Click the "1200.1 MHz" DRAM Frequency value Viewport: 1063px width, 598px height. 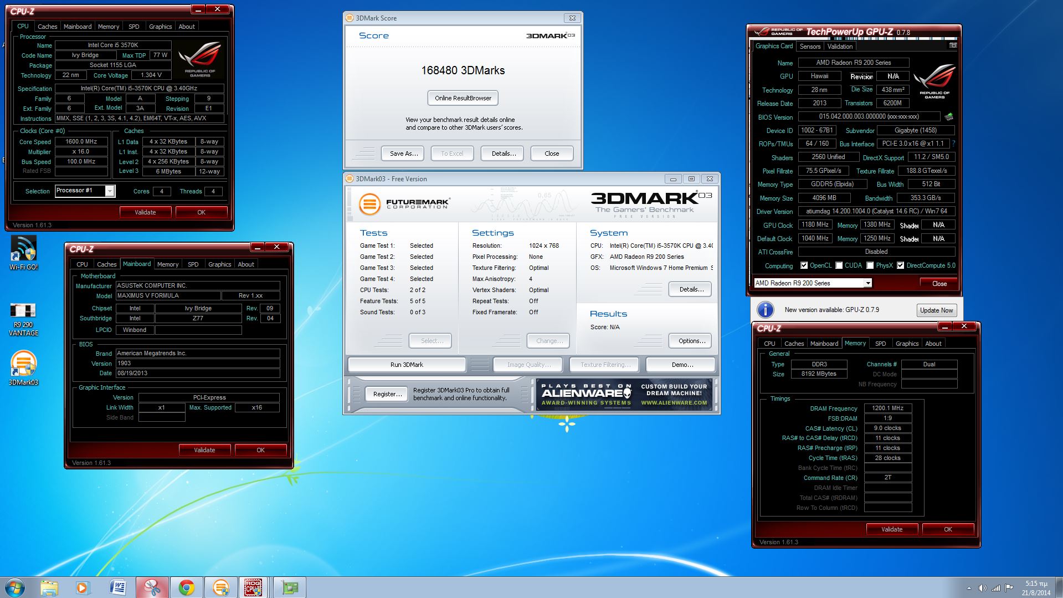click(887, 408)
